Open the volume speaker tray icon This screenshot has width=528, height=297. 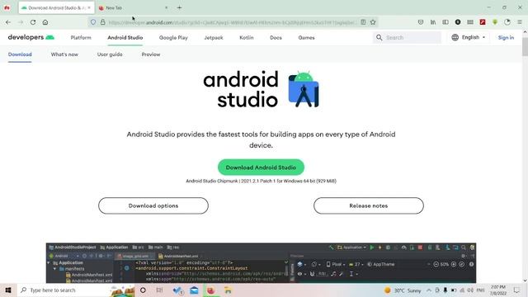pyautogui.click(x=470, y=290)
